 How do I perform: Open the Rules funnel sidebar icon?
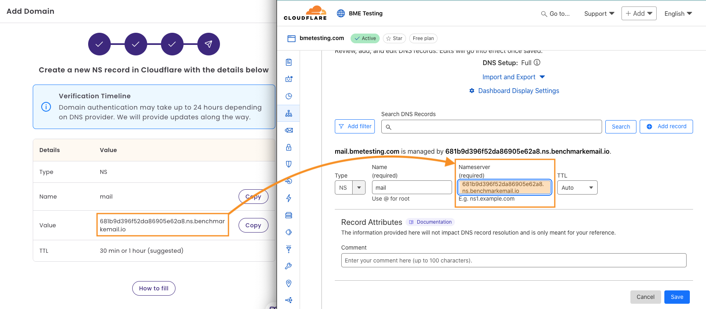(289, 249)
